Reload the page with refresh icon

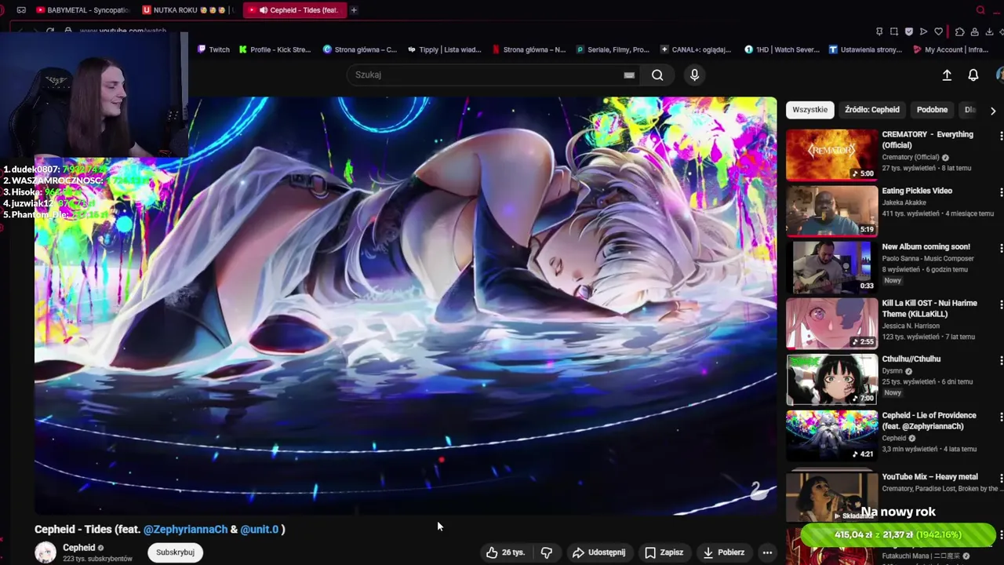[x=50, y=31]
